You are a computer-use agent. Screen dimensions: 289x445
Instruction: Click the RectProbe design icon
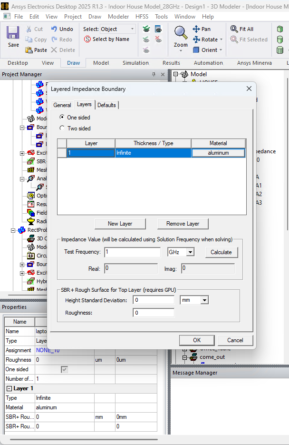click(22, 230)
